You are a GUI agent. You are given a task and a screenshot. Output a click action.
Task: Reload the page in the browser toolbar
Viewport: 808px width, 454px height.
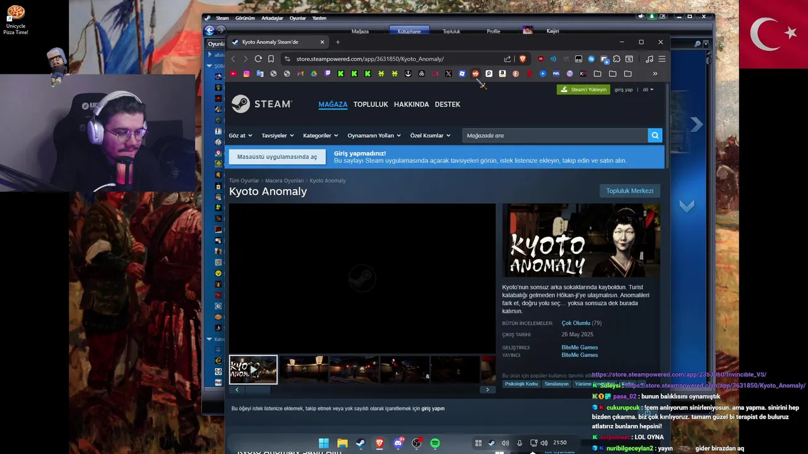[x=258, y=59]
